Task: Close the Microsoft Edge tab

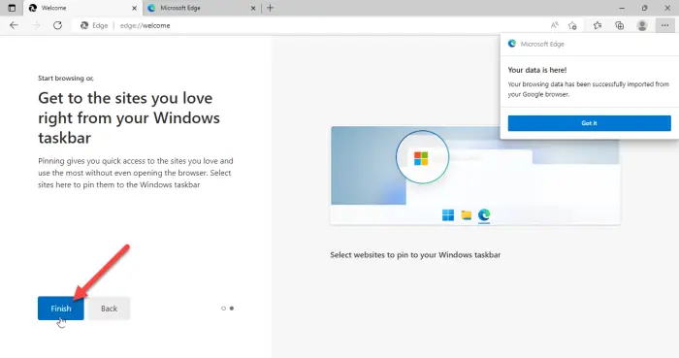Action: pos(253,8)
